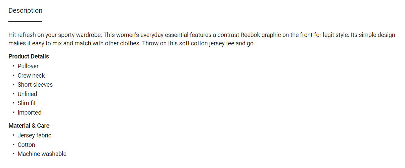Click the Unlined product detail

point(27,94)
